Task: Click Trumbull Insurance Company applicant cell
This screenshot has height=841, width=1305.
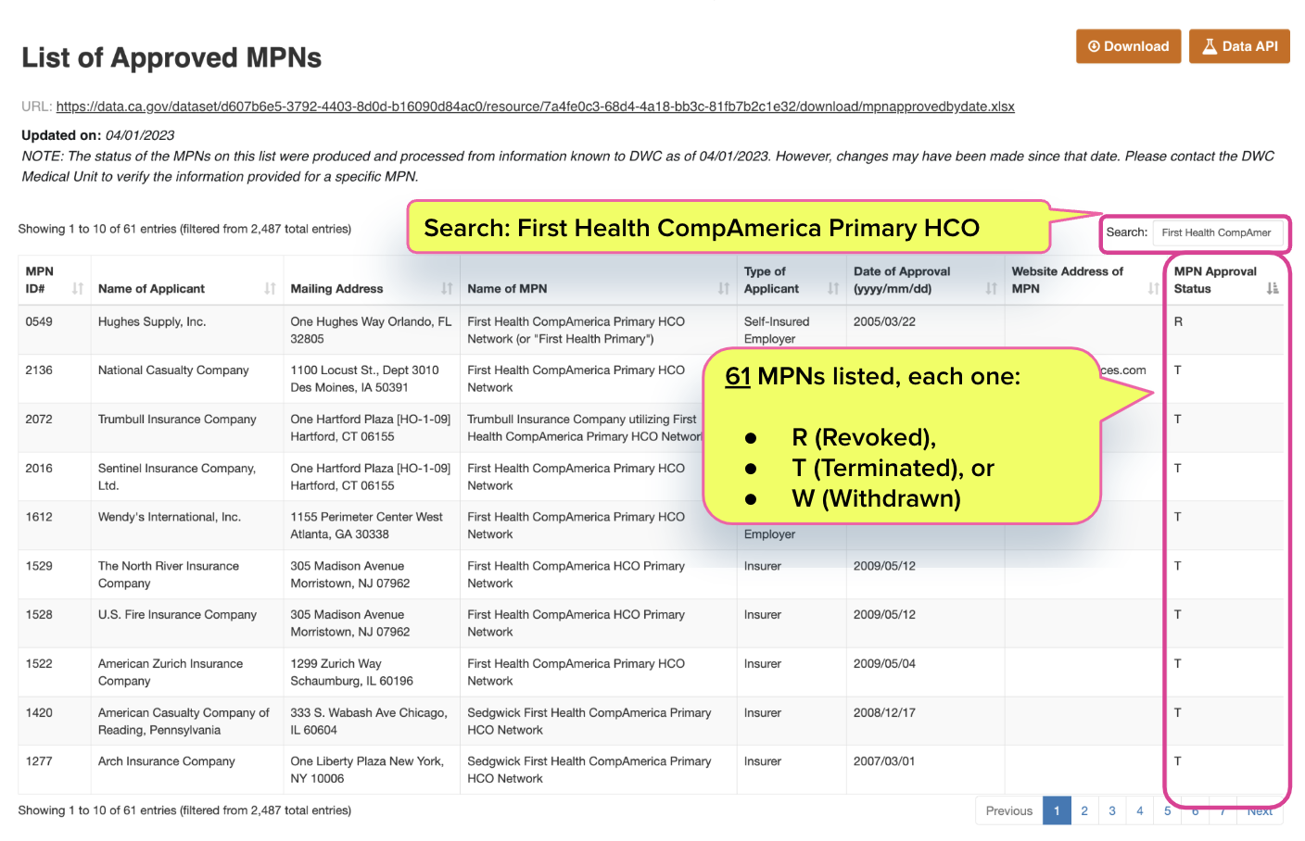Action: [x=187, y=428]
